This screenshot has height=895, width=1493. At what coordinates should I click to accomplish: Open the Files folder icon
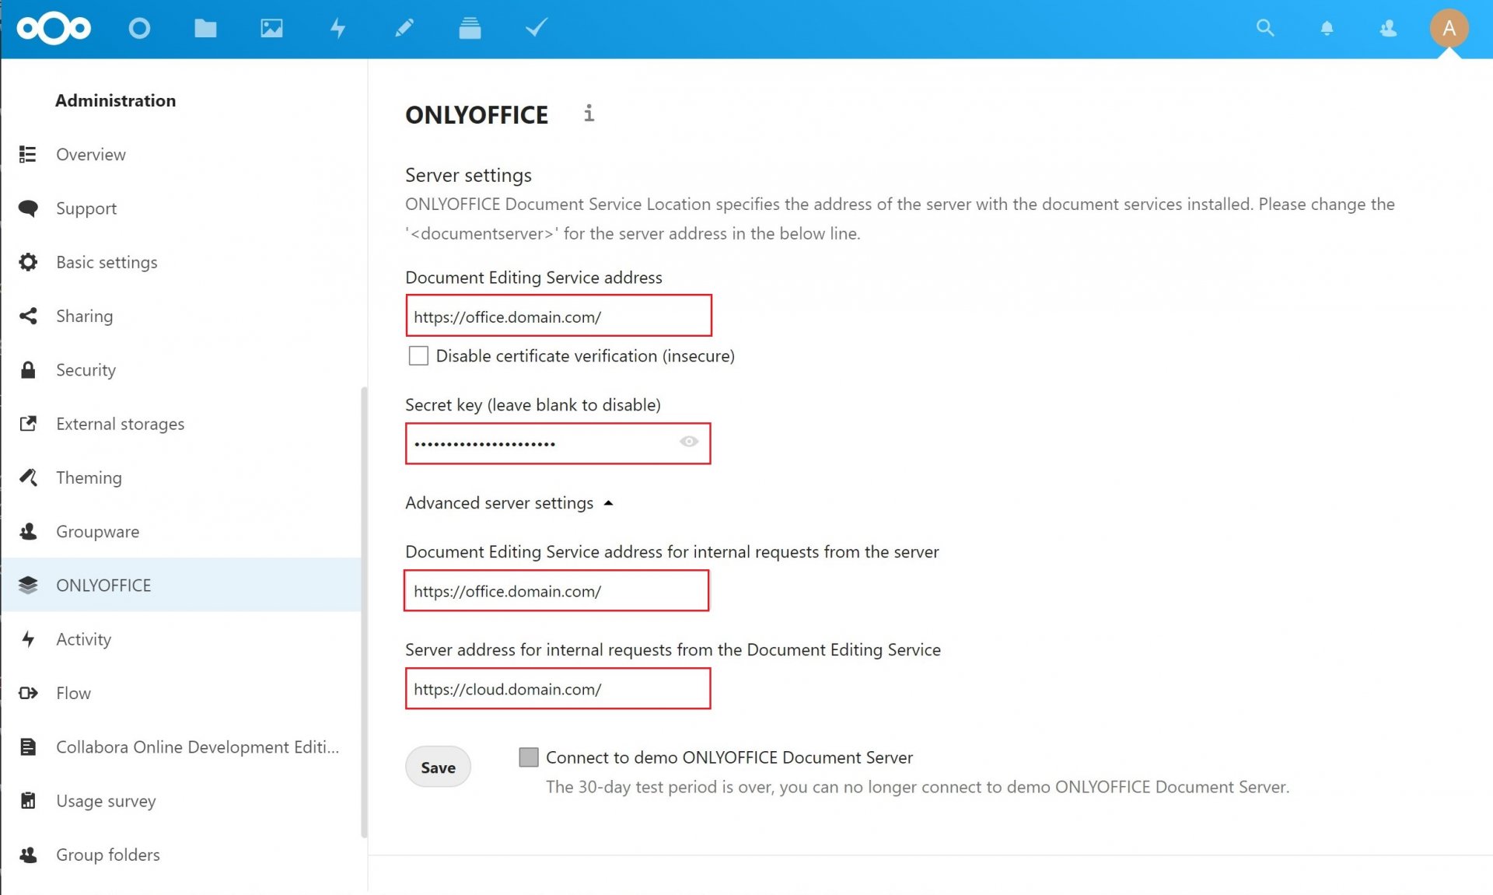pyautogui.click(x=205, y=29)
